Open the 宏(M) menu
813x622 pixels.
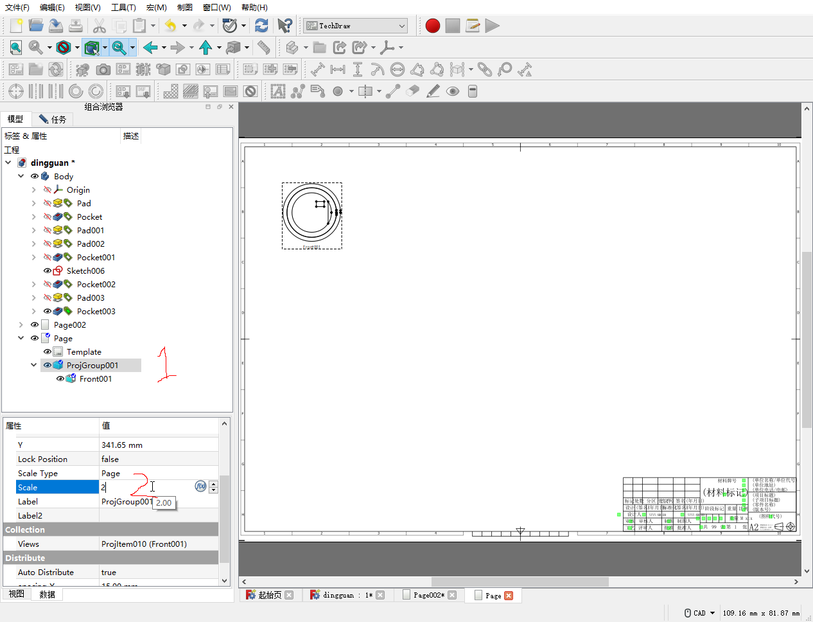click(156, 7)
